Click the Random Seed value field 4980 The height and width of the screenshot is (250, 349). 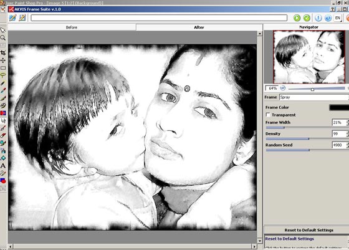tap(339, 145)
